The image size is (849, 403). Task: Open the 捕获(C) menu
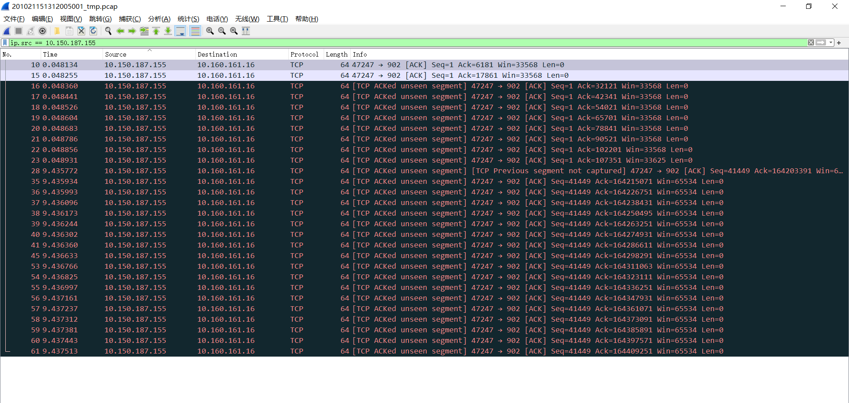coord(130,19)
